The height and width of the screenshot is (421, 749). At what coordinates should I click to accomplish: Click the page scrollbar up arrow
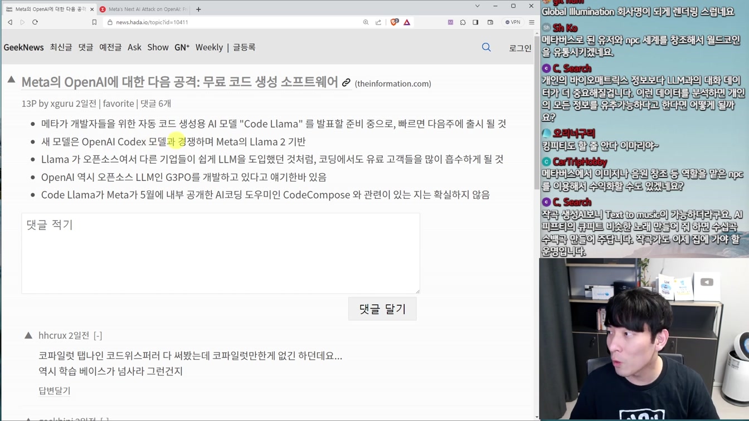point(537,33)
